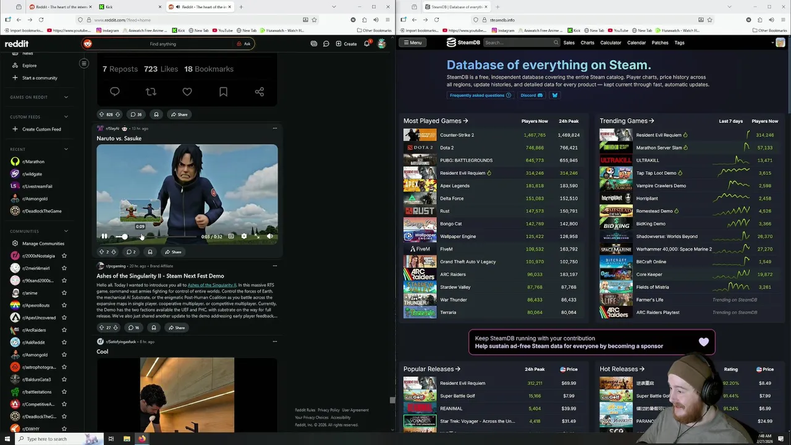Open r/Marathon from Recent list
The image size is (791, 445).
point(33,162)
